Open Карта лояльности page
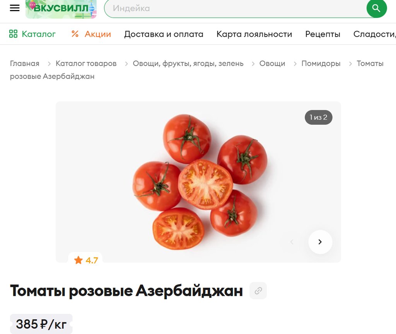The image size is (396, 334). (254, 34)
